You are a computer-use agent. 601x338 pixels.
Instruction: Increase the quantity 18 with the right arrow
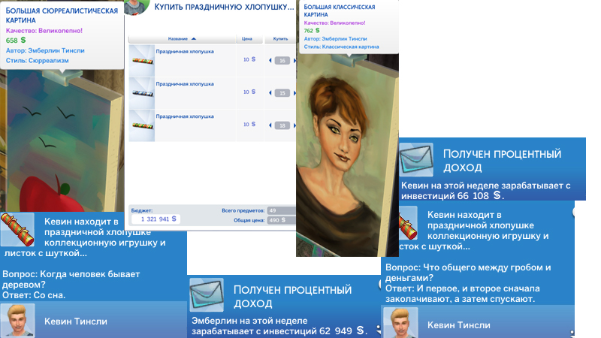click(294, 125)
